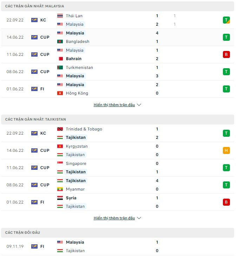Expand more matches under Malaysia section
The width and height of the screenshot is (238, 257).
click(114, 105)
